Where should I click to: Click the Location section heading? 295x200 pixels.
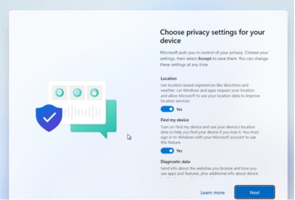click(169, 78)
